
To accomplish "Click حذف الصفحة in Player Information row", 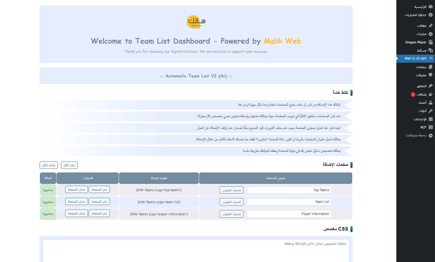I will tap(76, 213).
